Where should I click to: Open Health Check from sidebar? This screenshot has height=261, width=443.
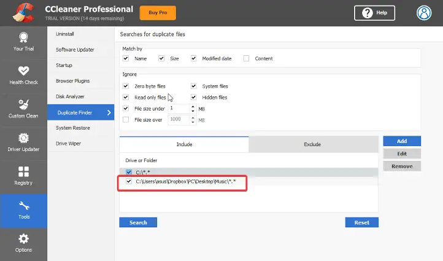[x=23, y=76]
